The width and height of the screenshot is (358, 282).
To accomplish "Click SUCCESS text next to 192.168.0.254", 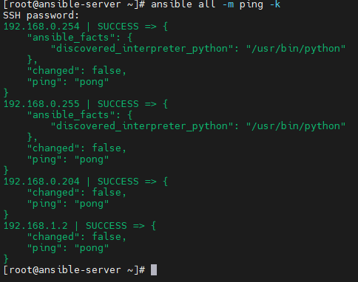I will pos(118,27).
